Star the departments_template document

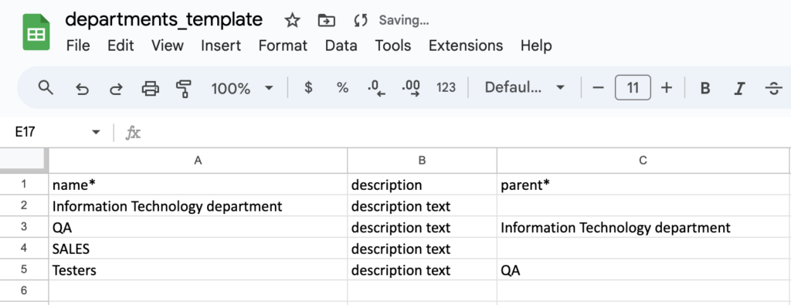[x=292, y=20]
